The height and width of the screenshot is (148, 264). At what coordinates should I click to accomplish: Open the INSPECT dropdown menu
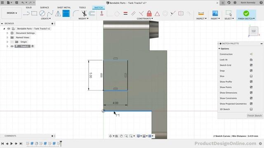[201, 18]
